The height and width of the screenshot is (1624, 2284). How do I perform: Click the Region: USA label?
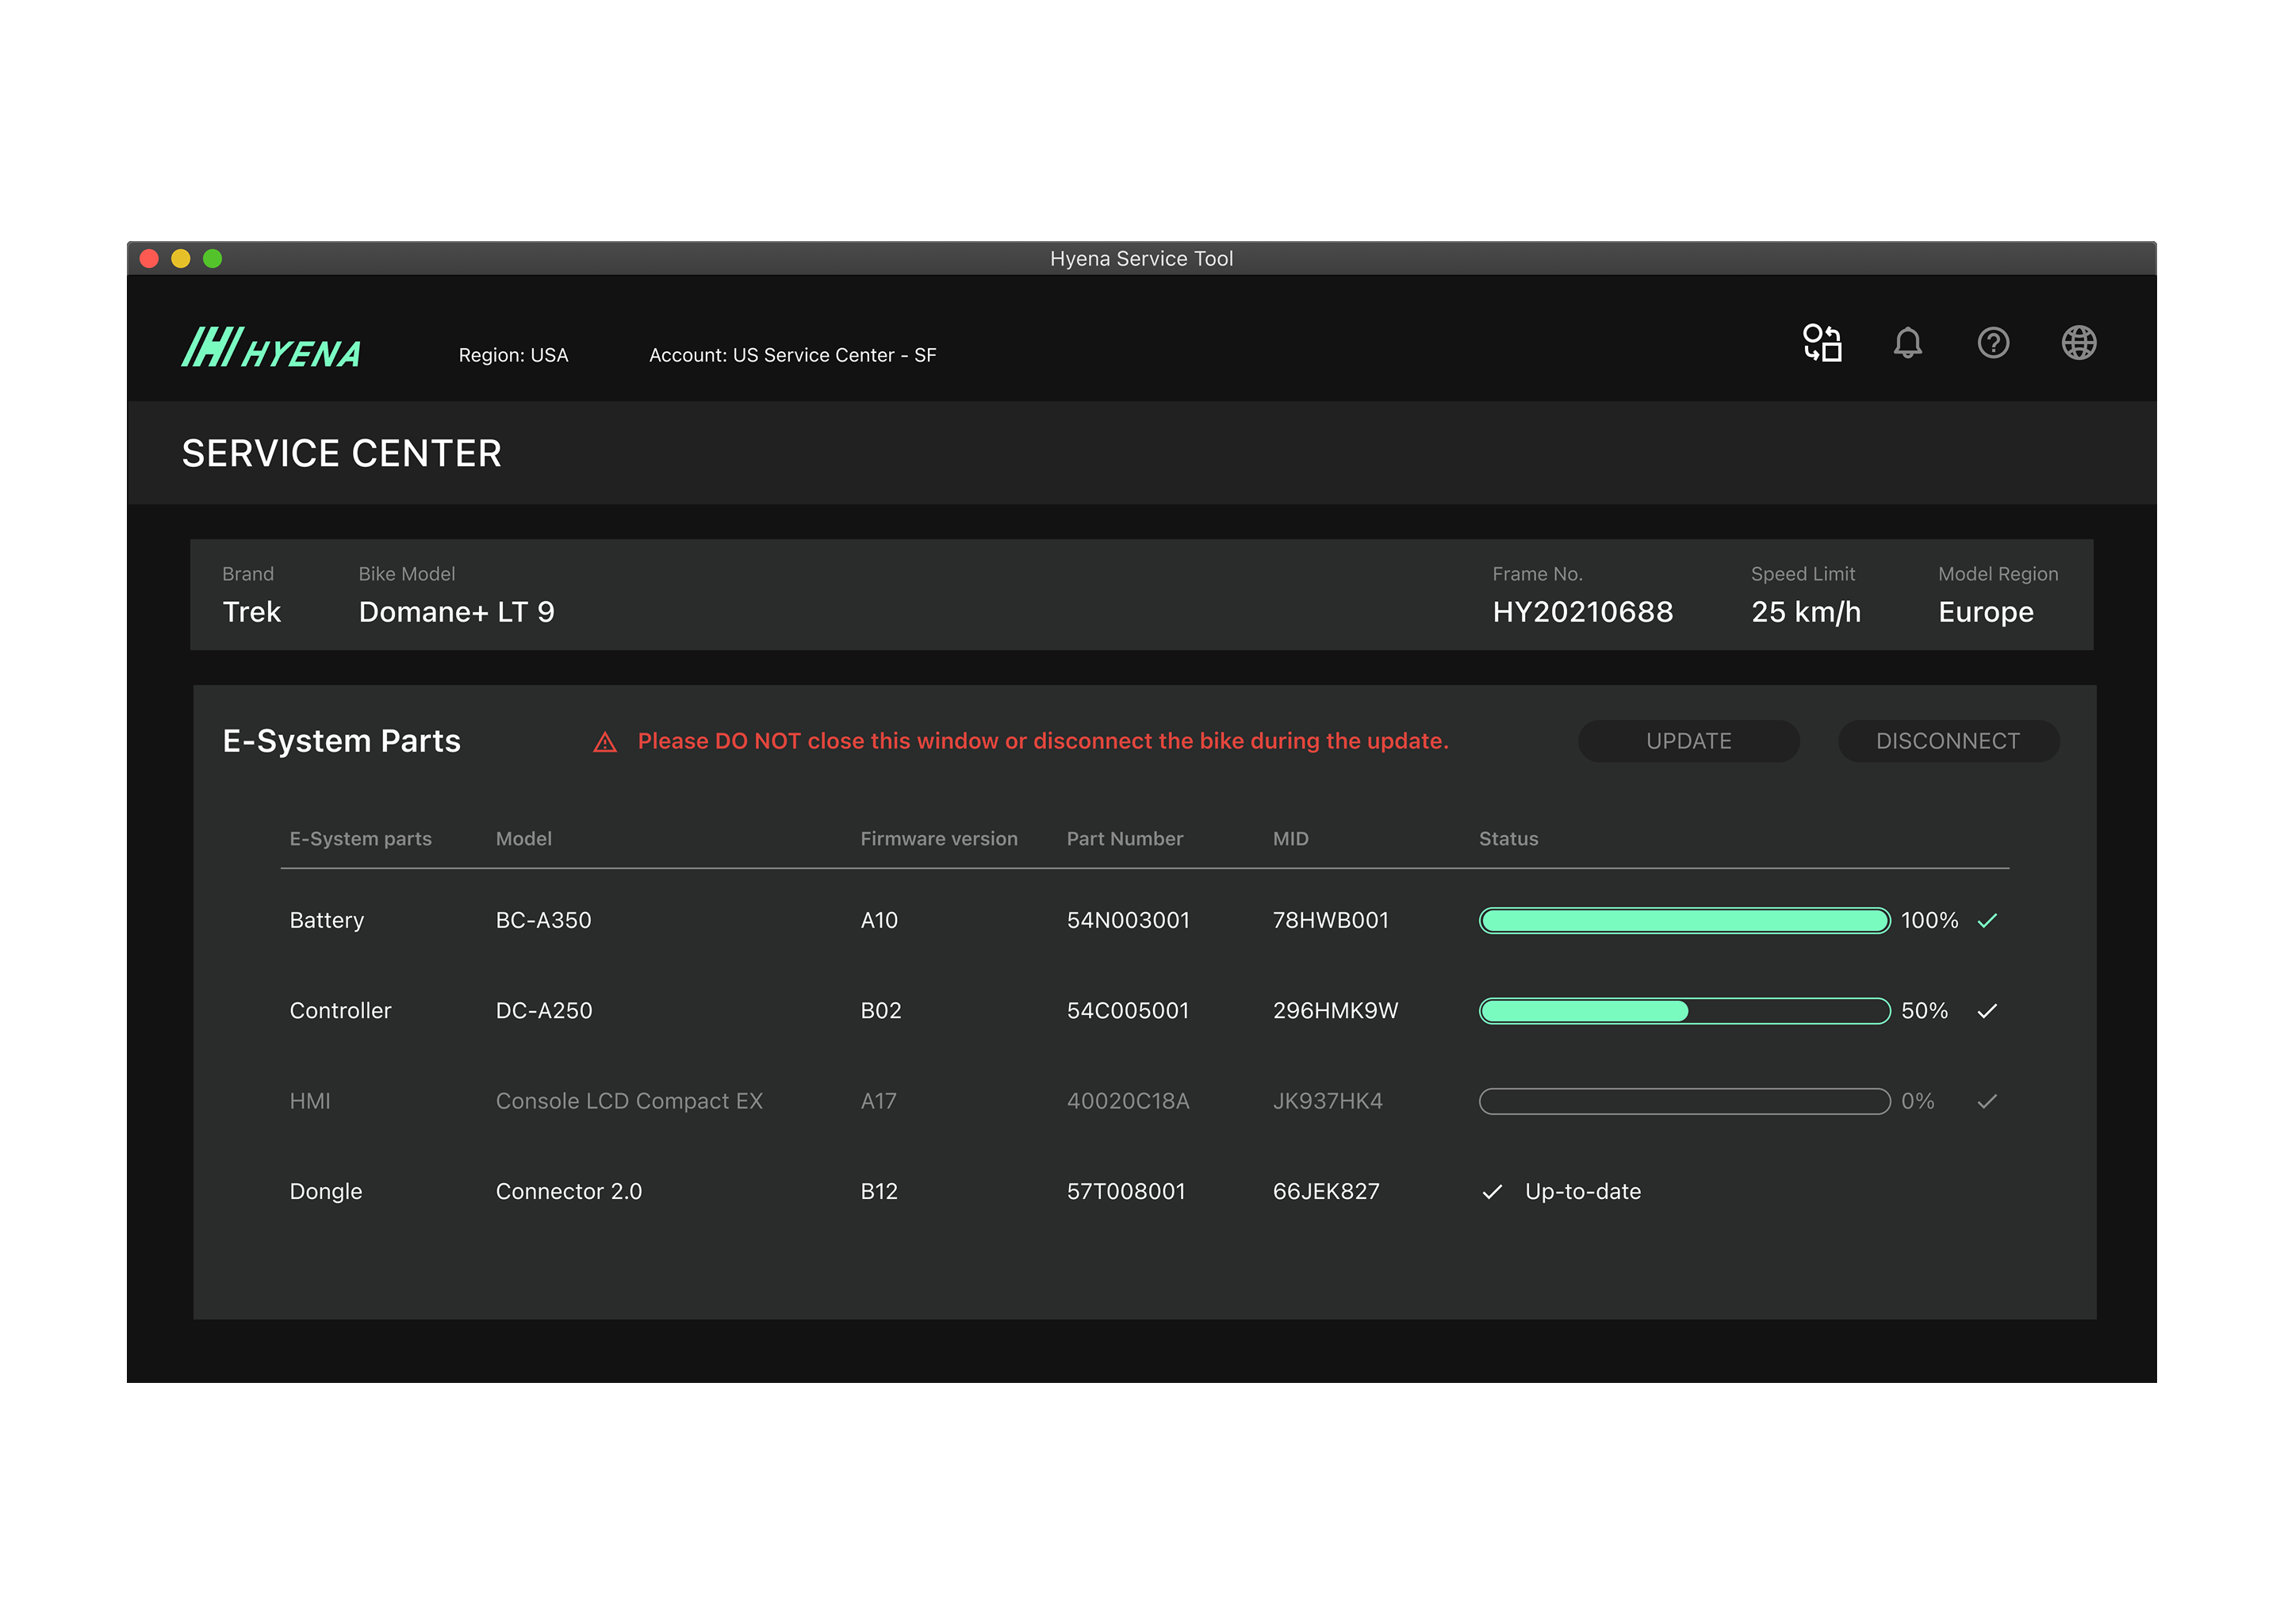pyautogui.click(x=513, y=355)
